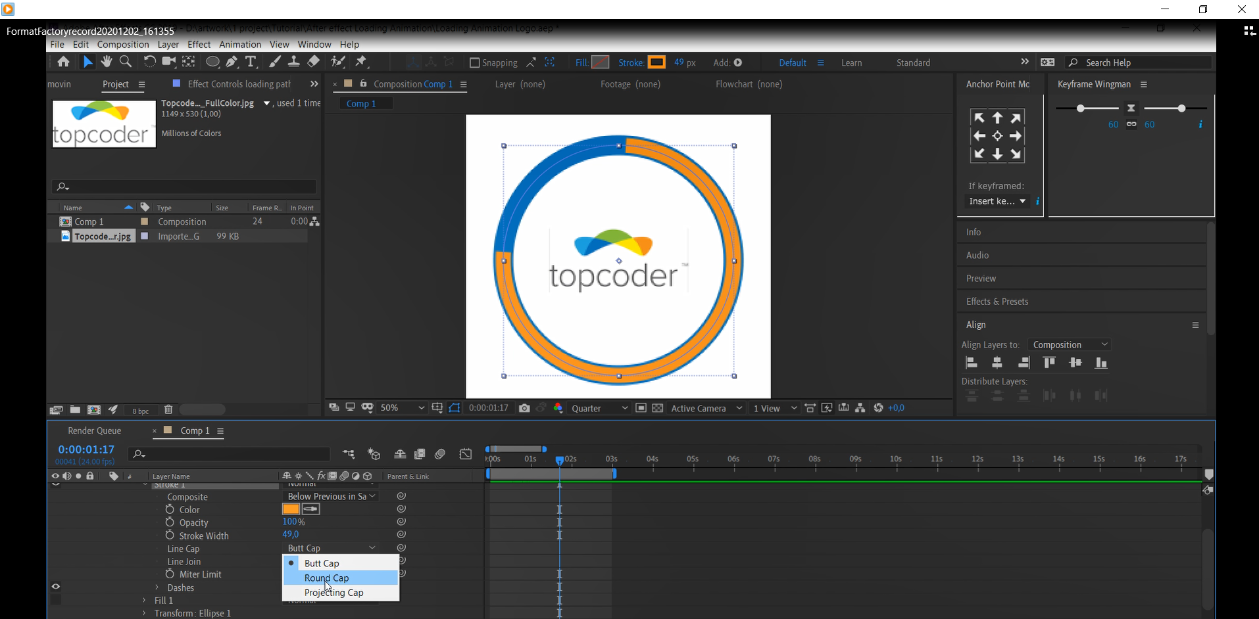
Task: Open the Composition menu
Action: 123,45
